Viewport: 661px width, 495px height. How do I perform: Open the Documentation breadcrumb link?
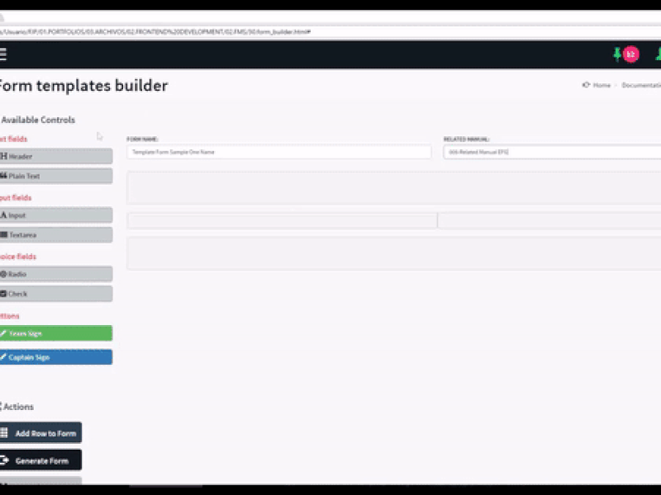(641, 86)
